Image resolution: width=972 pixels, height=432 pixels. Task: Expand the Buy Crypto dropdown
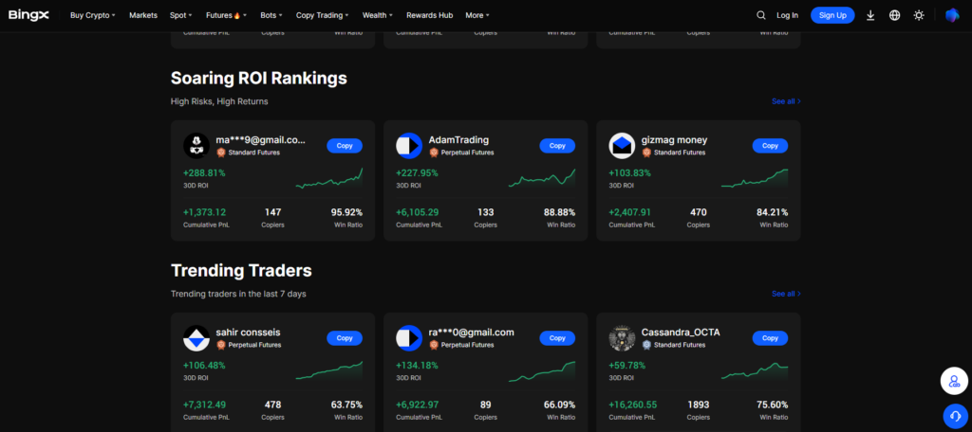point(93,15)
